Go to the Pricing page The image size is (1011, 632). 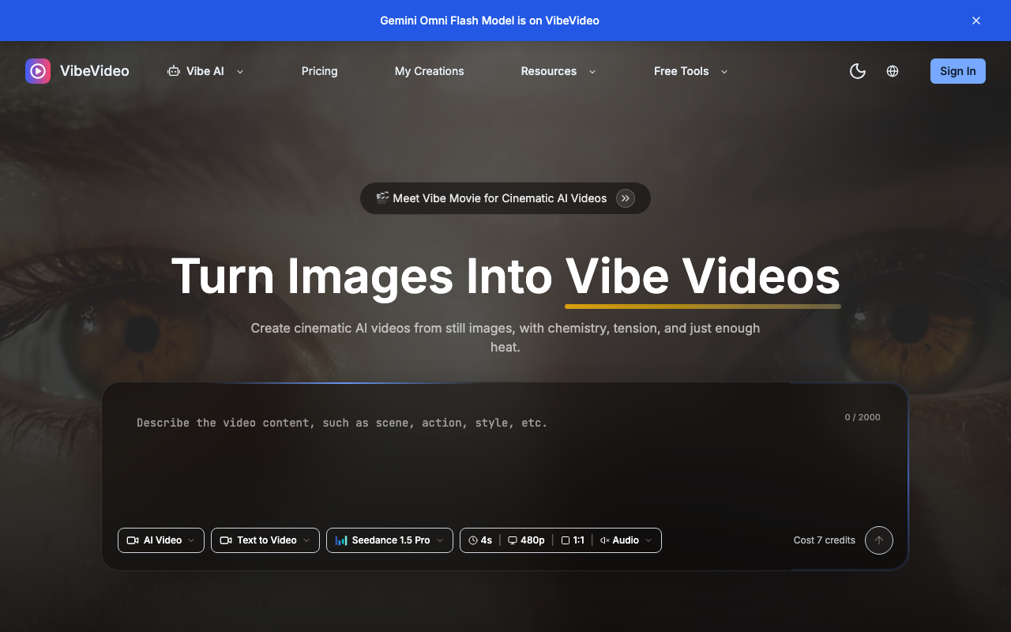point(319,71)
